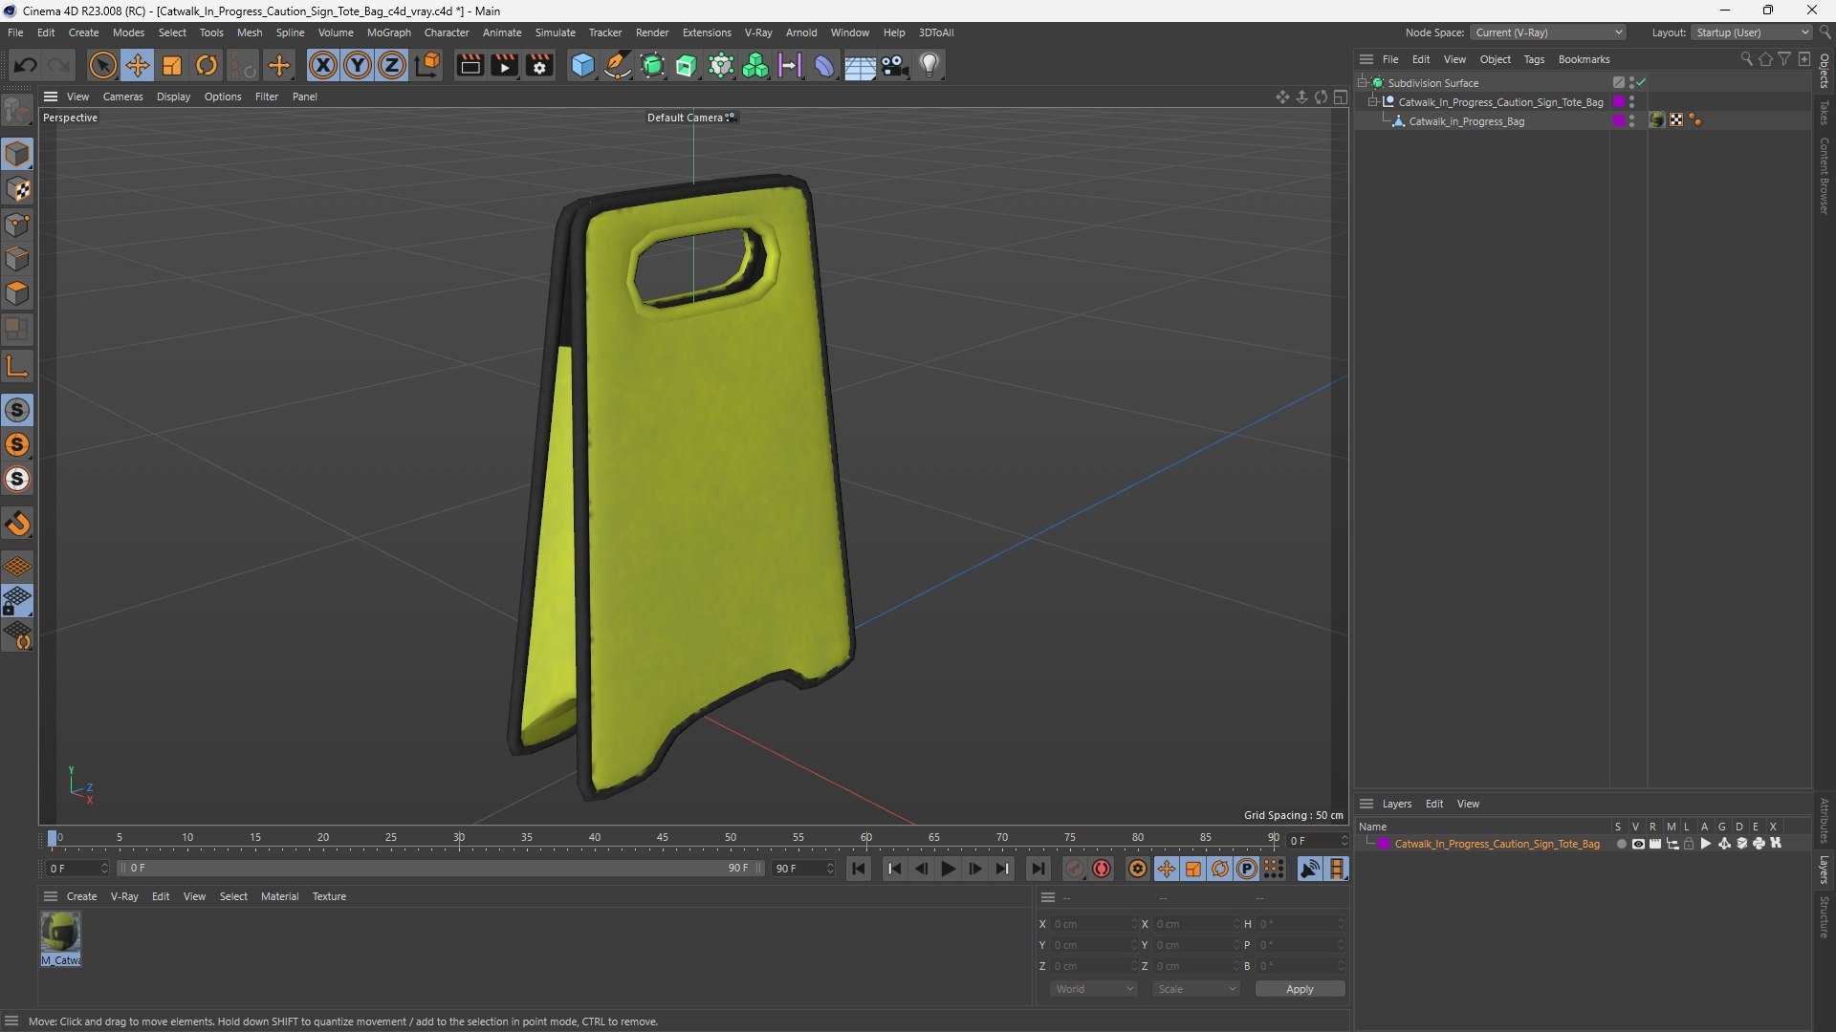Open the MoGraph menu
The image size is (1836, 1032).
tap(388, 32)
